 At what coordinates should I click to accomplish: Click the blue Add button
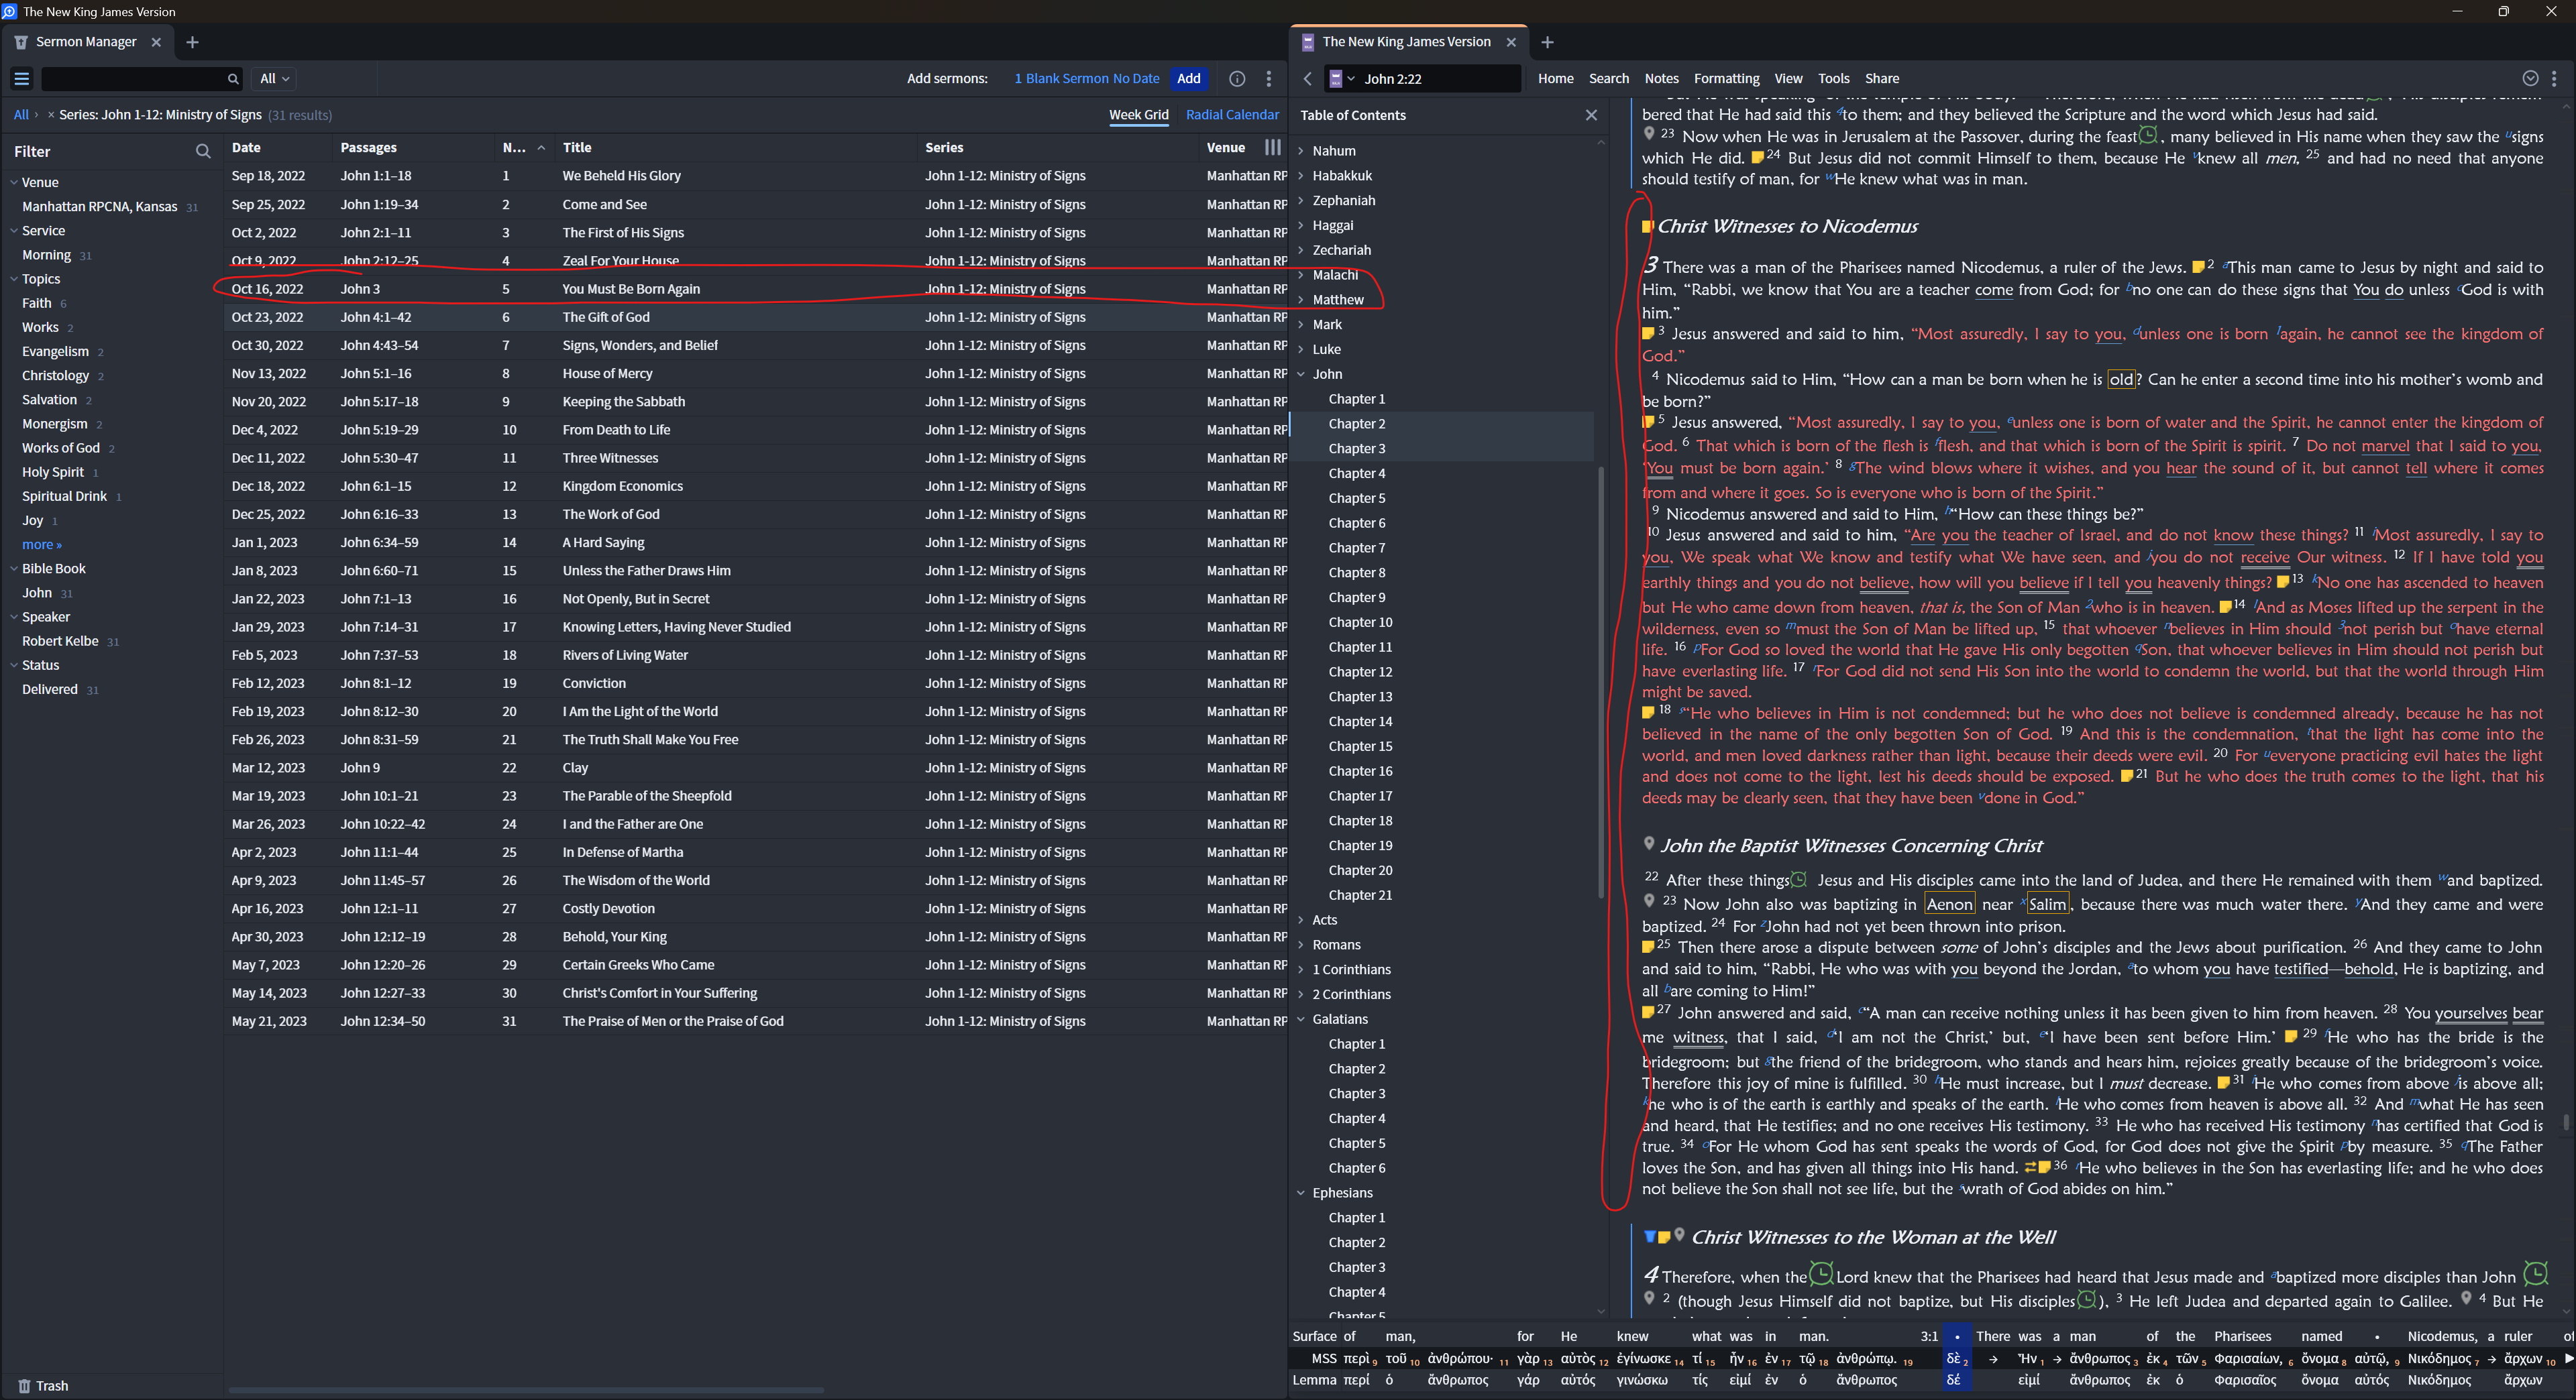[x=1188, y=79]
